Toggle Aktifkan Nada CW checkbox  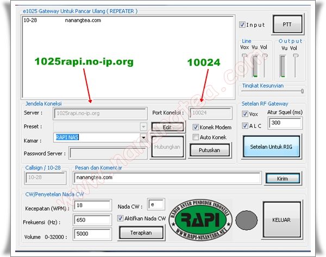pos(120,218)
